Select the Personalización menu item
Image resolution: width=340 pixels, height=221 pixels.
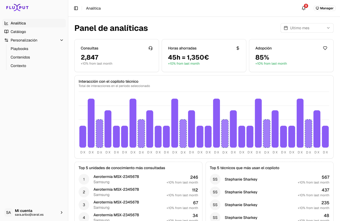[x=34, y=40]
